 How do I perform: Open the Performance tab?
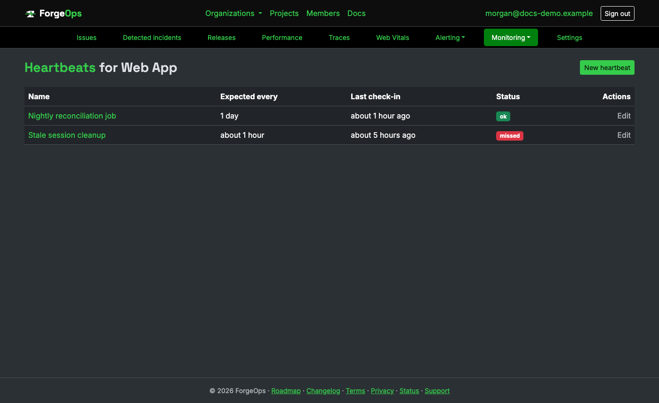(282, 38)
